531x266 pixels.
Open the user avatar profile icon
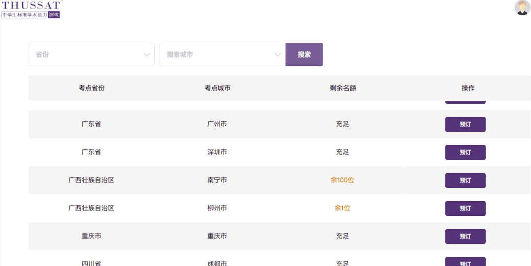pos(522,7)
